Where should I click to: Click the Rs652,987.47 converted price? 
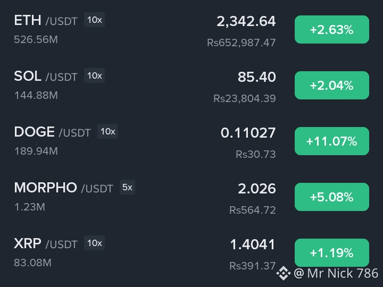click(242, 43)
